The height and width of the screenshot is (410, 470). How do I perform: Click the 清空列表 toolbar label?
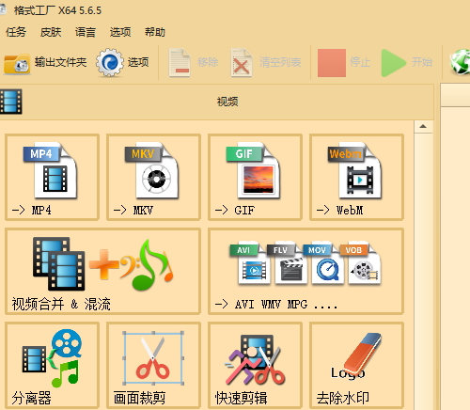tap(280, 62)
